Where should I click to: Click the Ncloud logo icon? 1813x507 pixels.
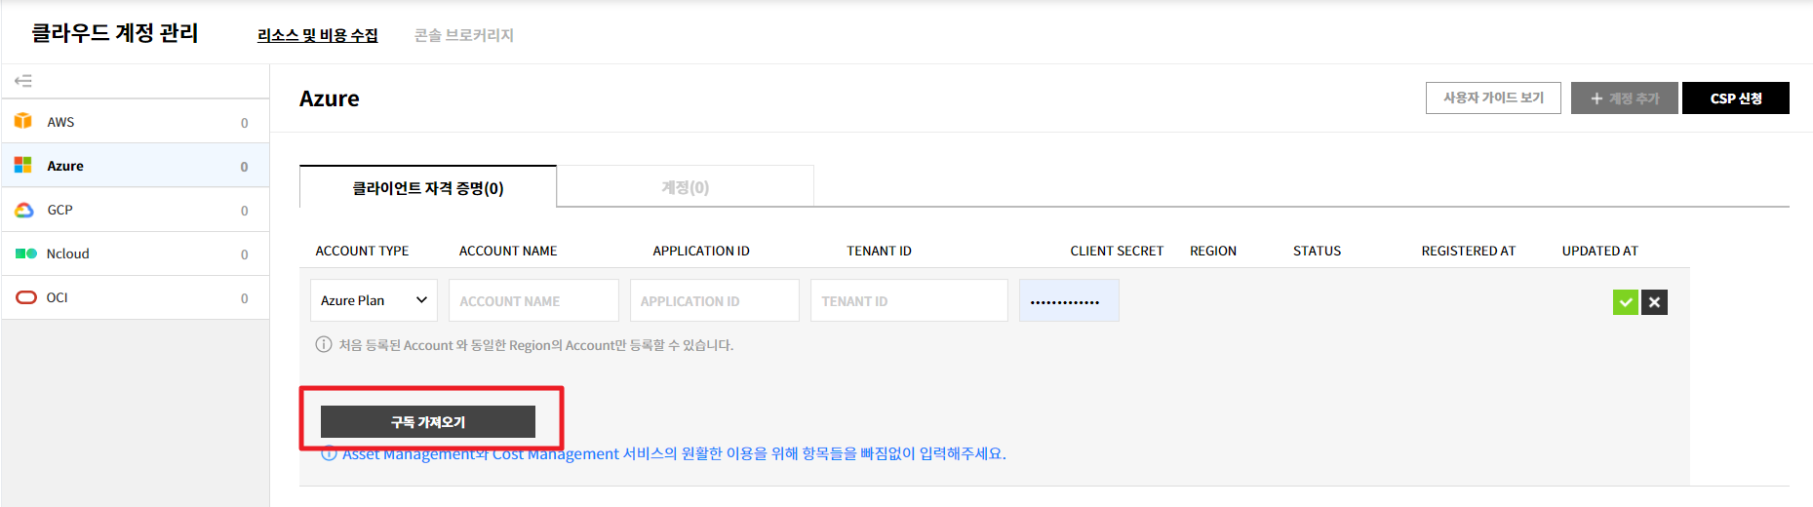click(x=25, y=253)
